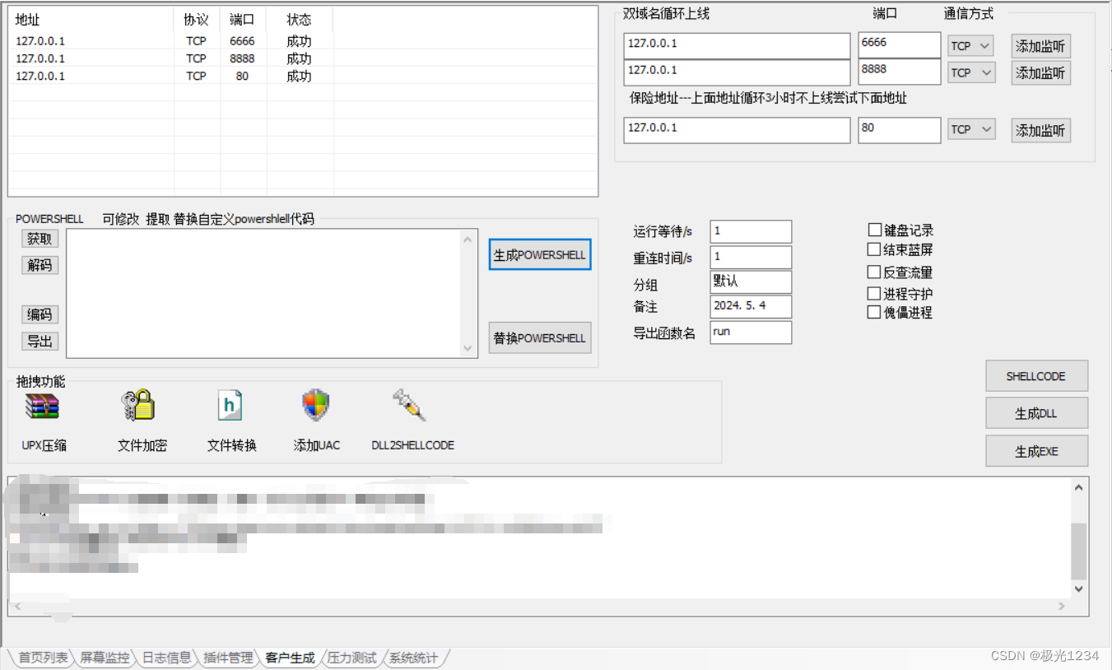This screenshot has width=1112, height=670.
Task: Click the 获取 button
Action: (40, 239)
